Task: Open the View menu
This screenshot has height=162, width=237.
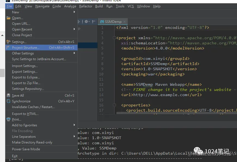Action: click(x=28, y=6)
